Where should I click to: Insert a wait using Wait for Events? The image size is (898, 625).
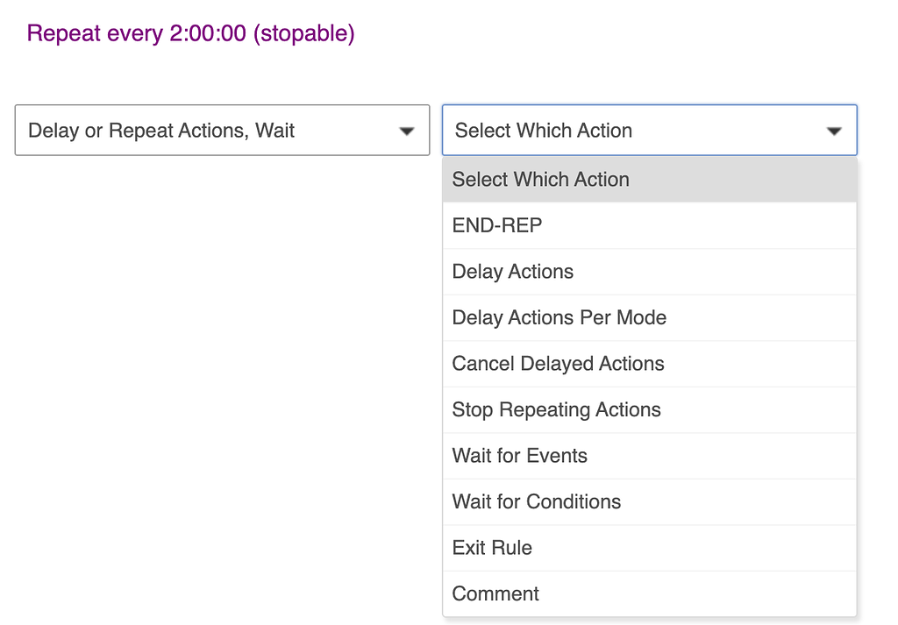(520, 456)
